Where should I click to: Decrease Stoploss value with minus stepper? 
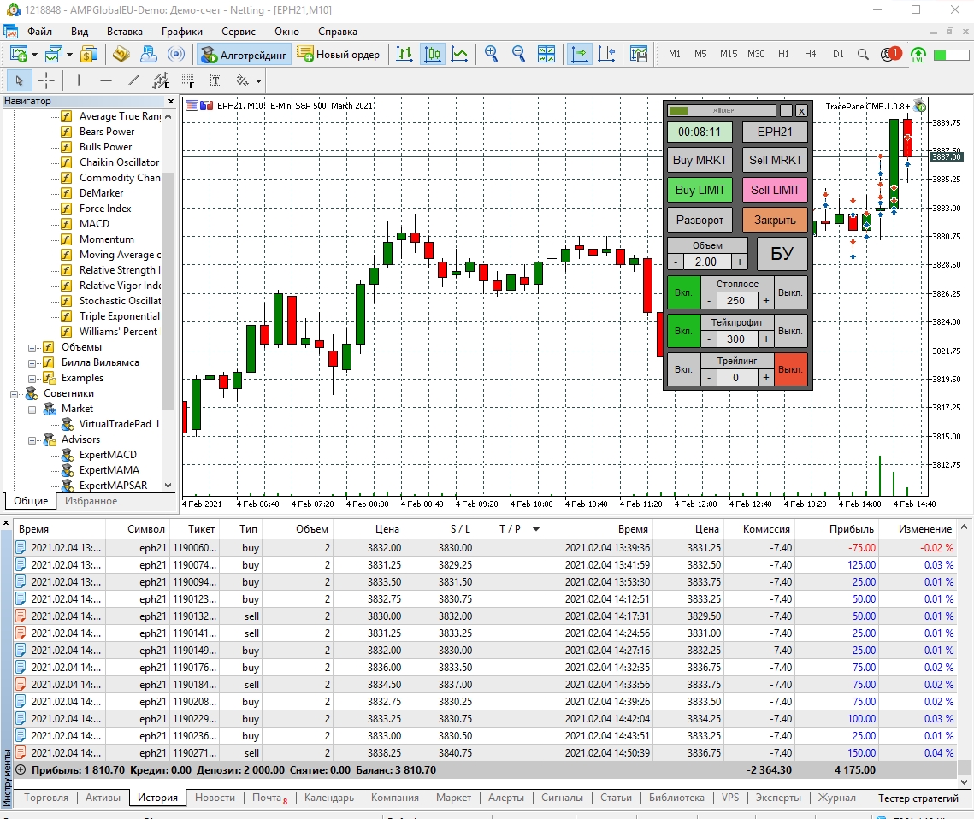tap(709, 301)
